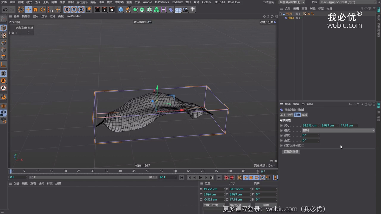381x214 pixels.
Task: Activate the Rotate tool in top toolbar
Action: coord(43,10)
